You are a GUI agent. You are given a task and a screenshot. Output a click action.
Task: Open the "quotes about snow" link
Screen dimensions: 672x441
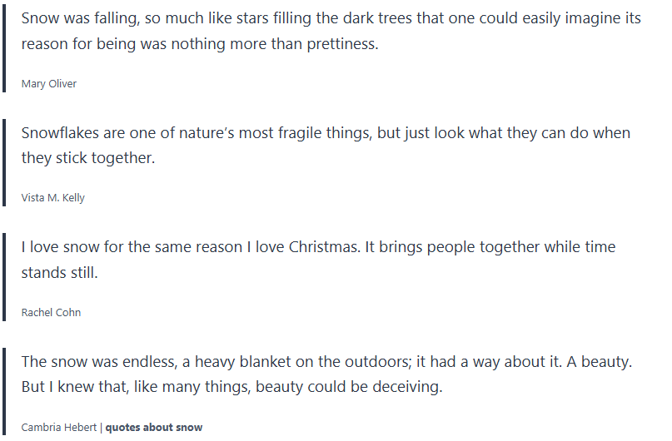click(x=154, y=427)
